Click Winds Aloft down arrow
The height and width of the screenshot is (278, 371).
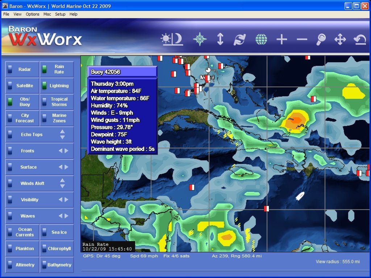tap(62, 186)
